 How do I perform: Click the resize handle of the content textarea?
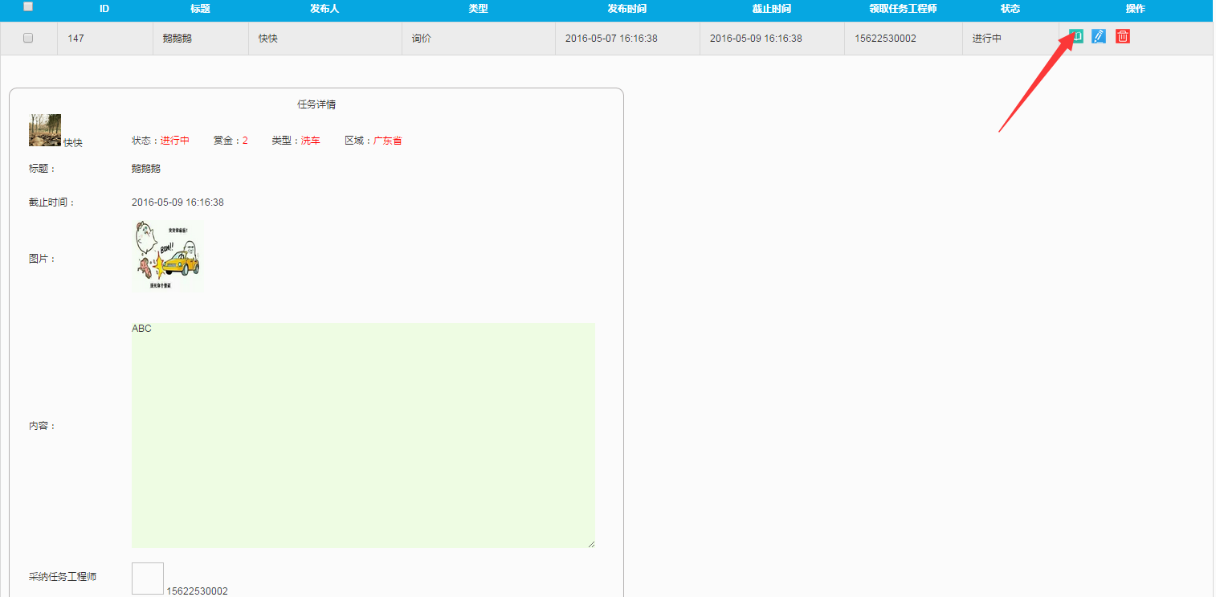591,544
